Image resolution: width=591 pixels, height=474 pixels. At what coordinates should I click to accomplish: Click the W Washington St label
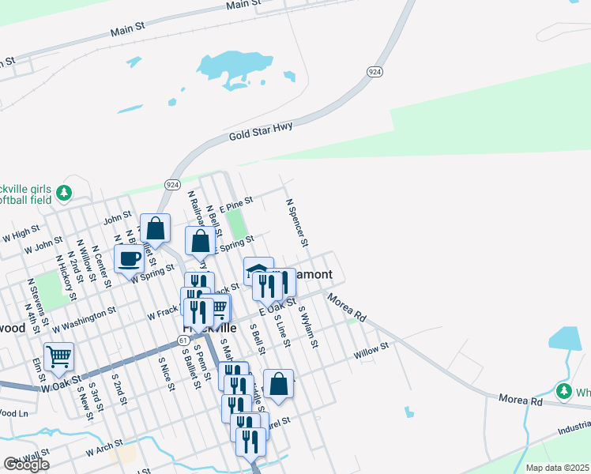(84, 320)
